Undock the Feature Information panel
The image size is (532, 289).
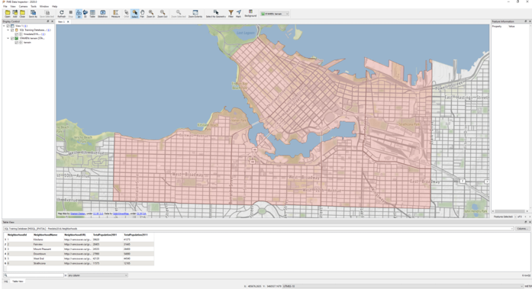(526, 21)
